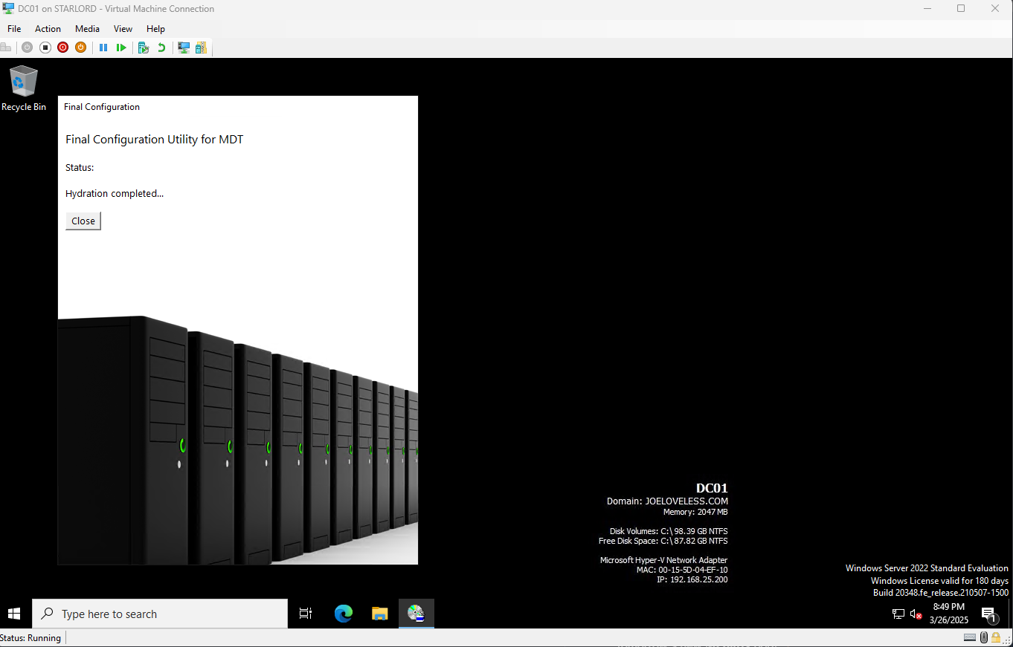Unmute using the taskbar speaker icon
This screenshot has width=1013, height=647.
point(916,614)
